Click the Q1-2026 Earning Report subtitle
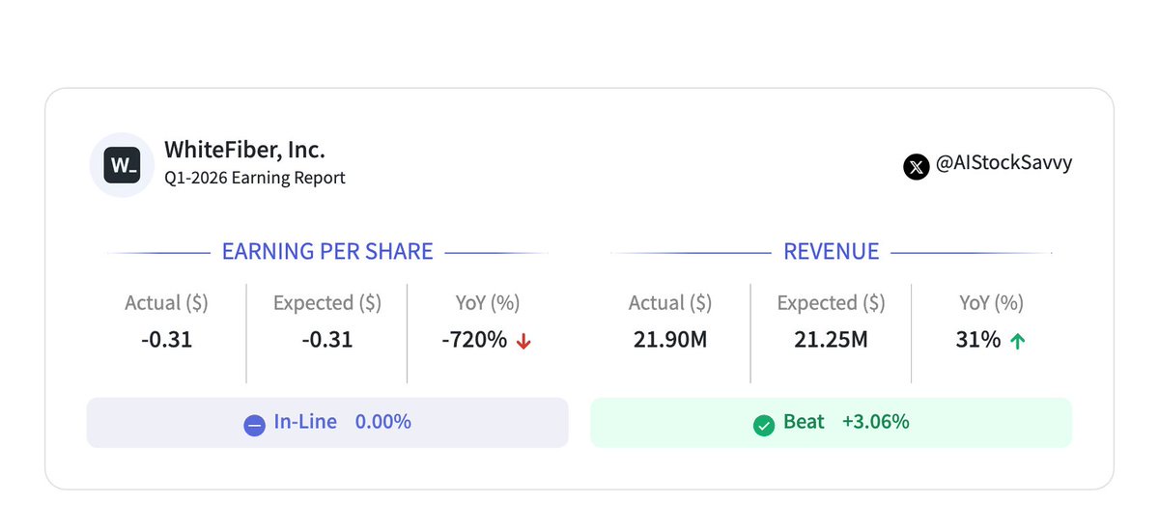The width and height of the screenshot is (1159, 532). [255, 178]
